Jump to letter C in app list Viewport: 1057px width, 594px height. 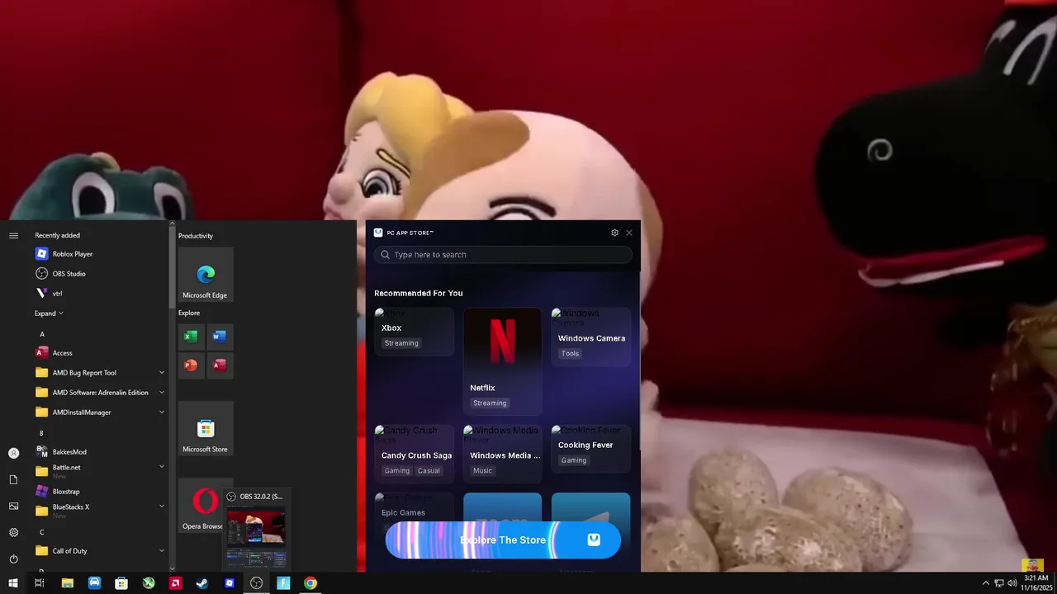pos(42,532)
